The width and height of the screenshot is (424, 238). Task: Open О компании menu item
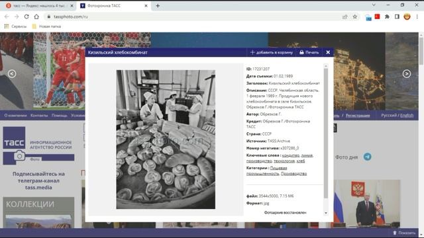[x=15, y=115]
